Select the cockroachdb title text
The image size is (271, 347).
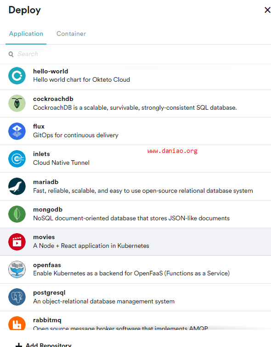pos(53,99)
